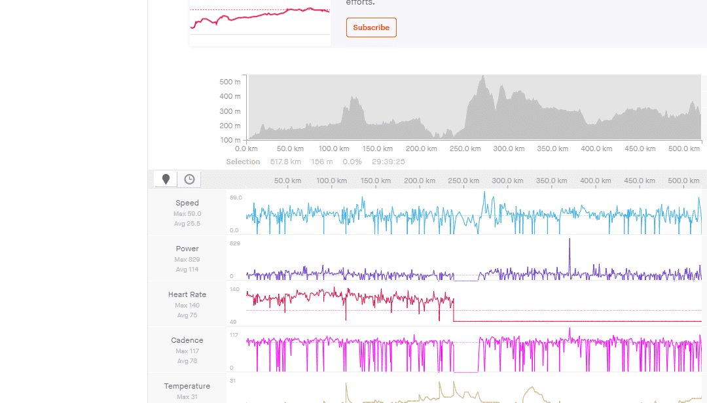Switch x-axis to time with clock icon
This screenshot has width=707, height=403.
coord(189,179)
